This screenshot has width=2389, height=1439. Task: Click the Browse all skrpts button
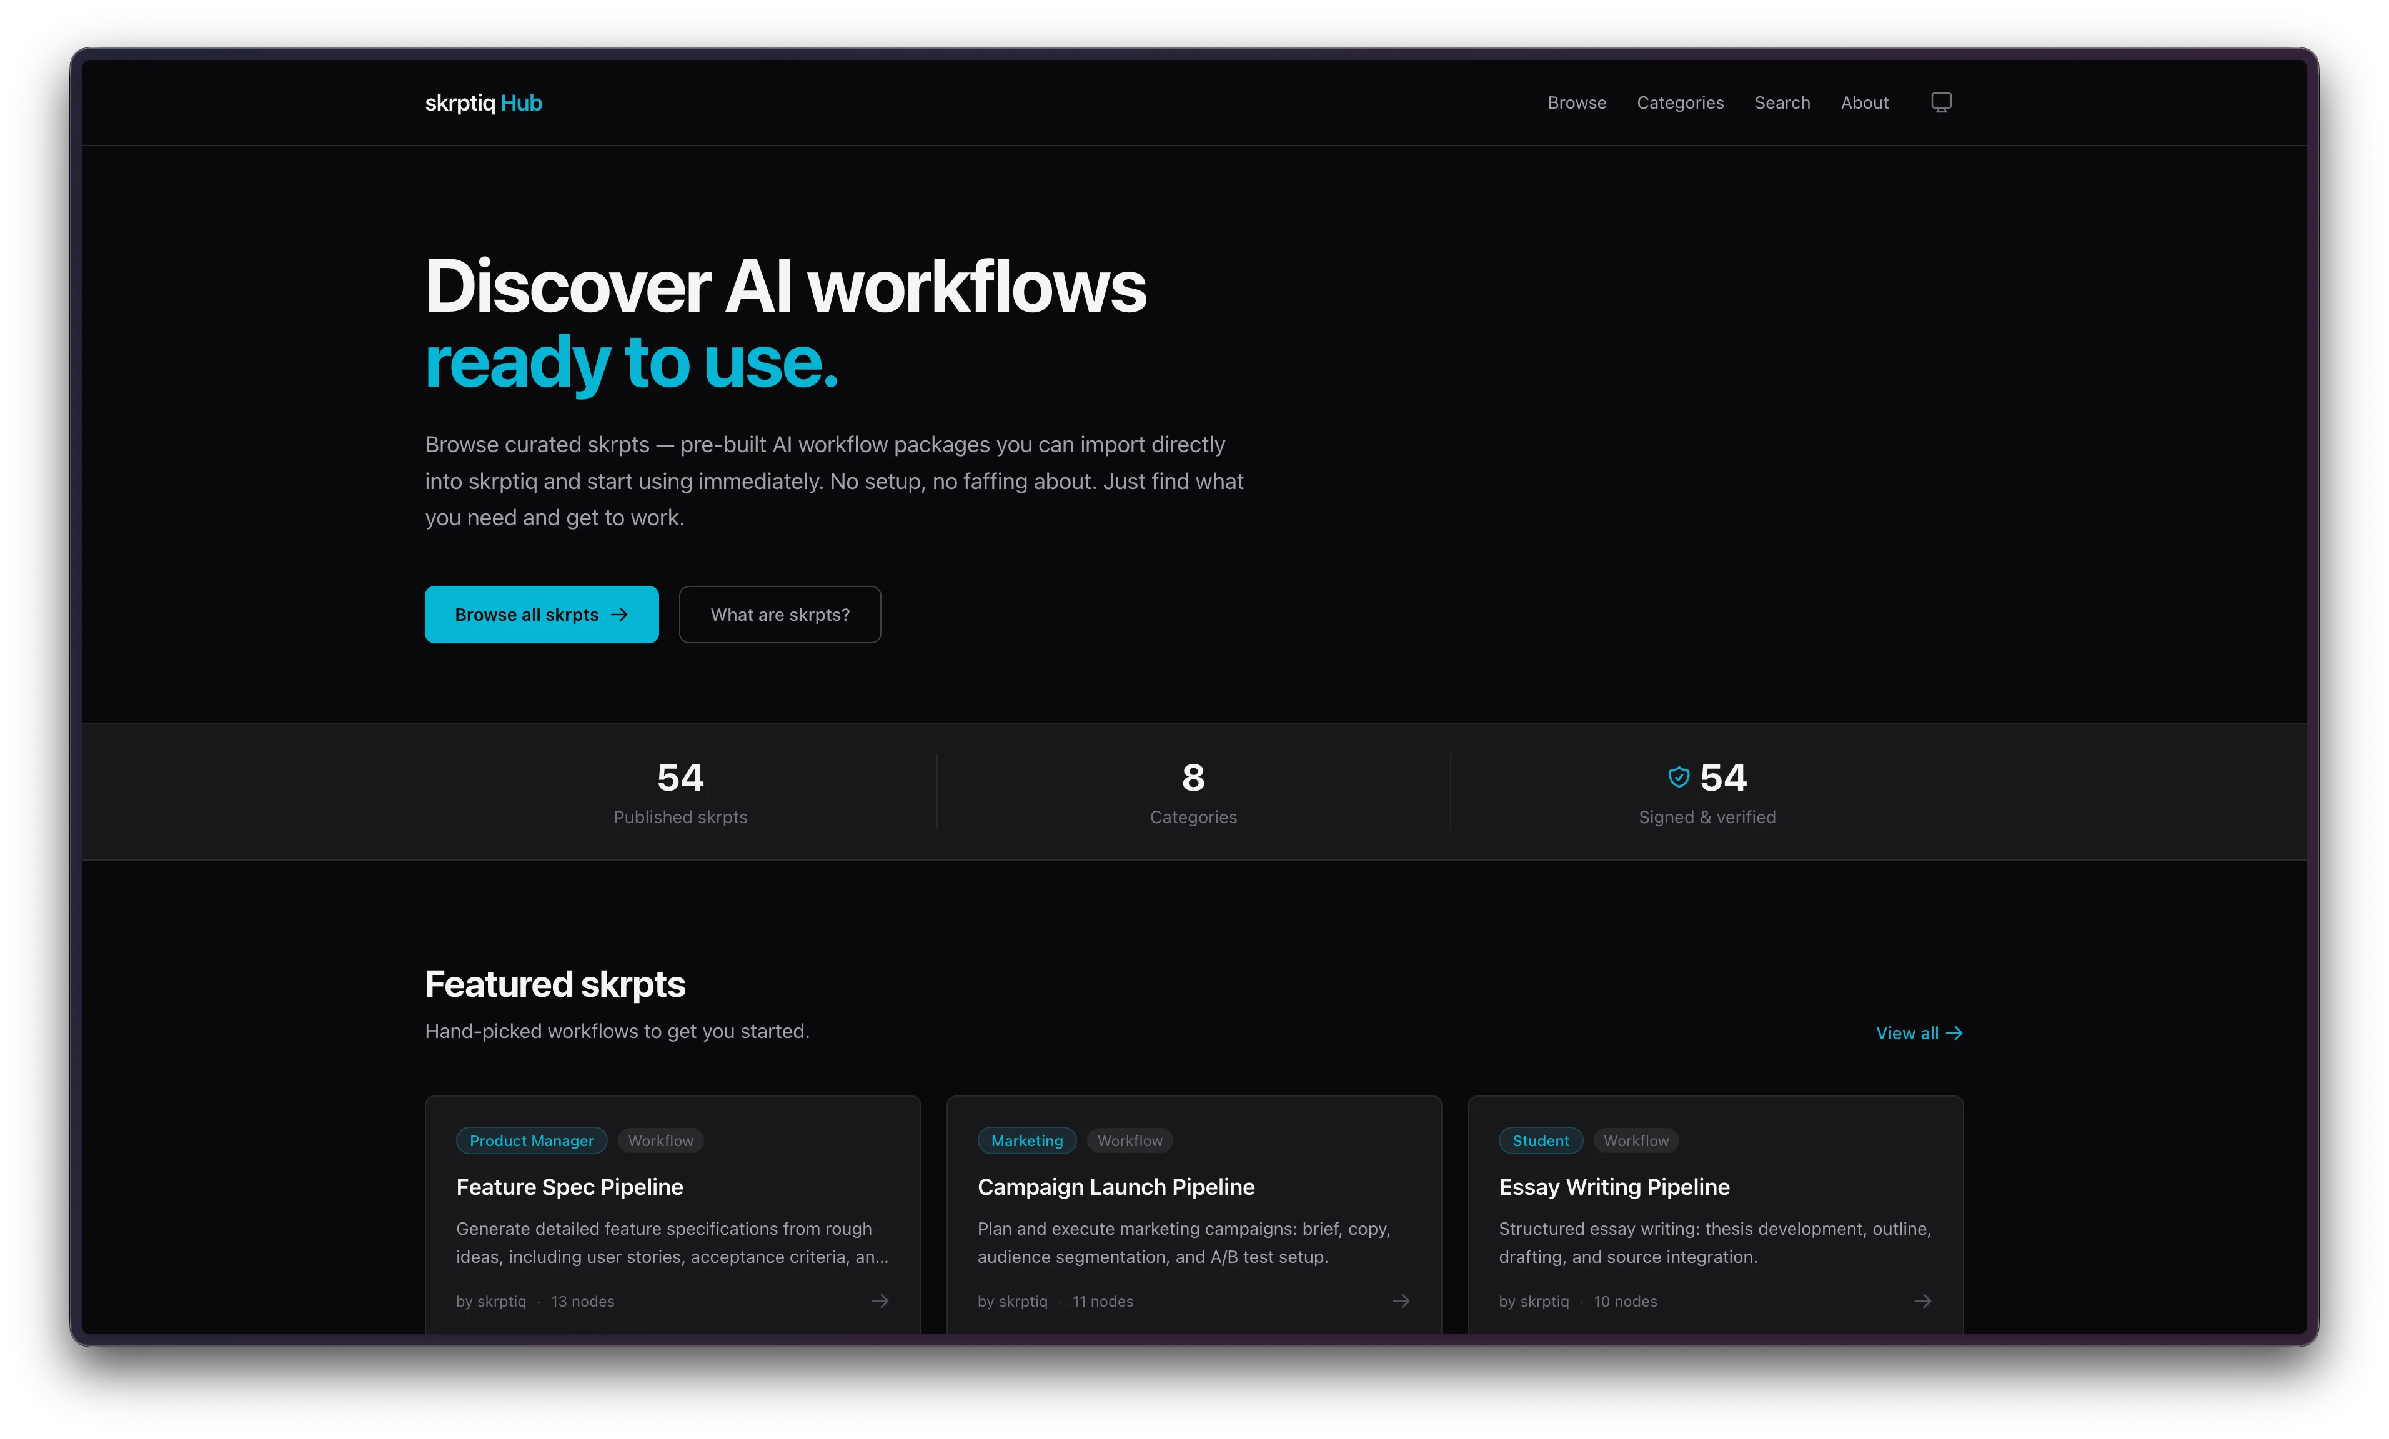[541, 615]
